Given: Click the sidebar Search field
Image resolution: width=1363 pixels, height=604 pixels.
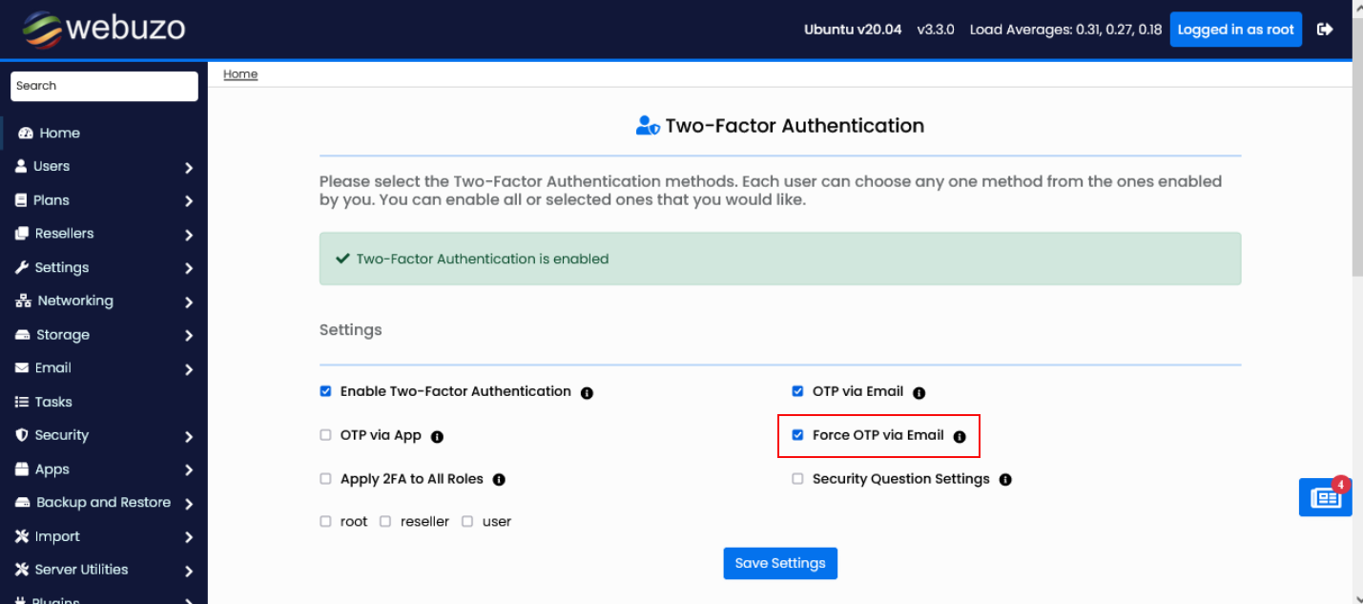Looking at the screenshot, I should [x=104, y=86].
